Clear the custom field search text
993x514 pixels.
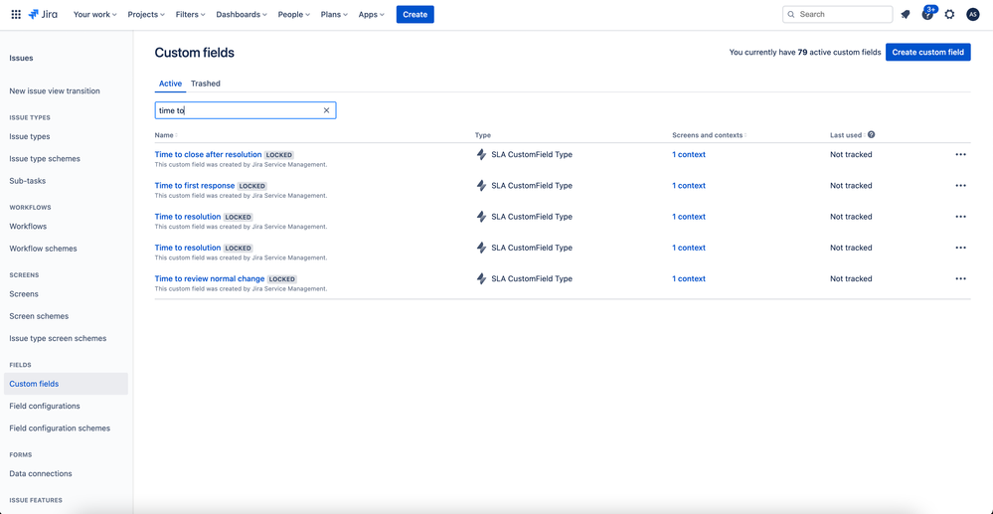click(327, 110)
